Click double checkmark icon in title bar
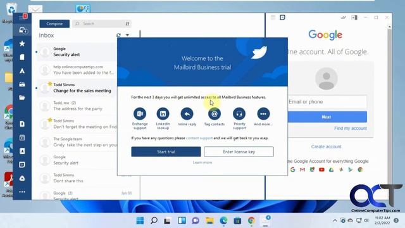 (343, 18)
